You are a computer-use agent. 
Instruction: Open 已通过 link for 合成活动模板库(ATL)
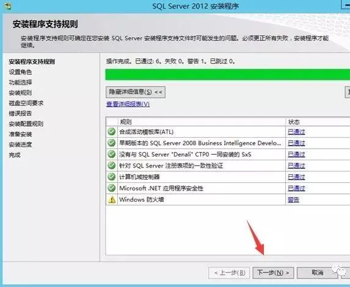[x=296, y=132]
